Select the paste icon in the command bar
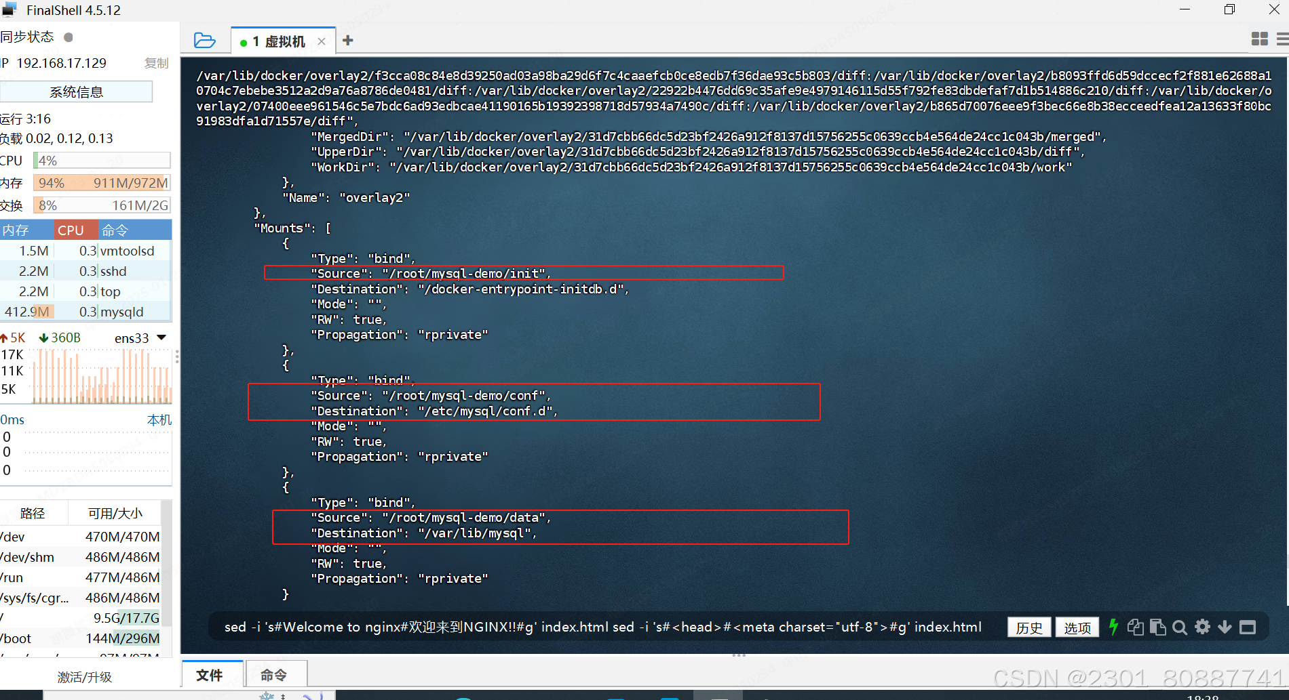The height and width of the screenshot is (700, 1289). [x=1157, y=627]
